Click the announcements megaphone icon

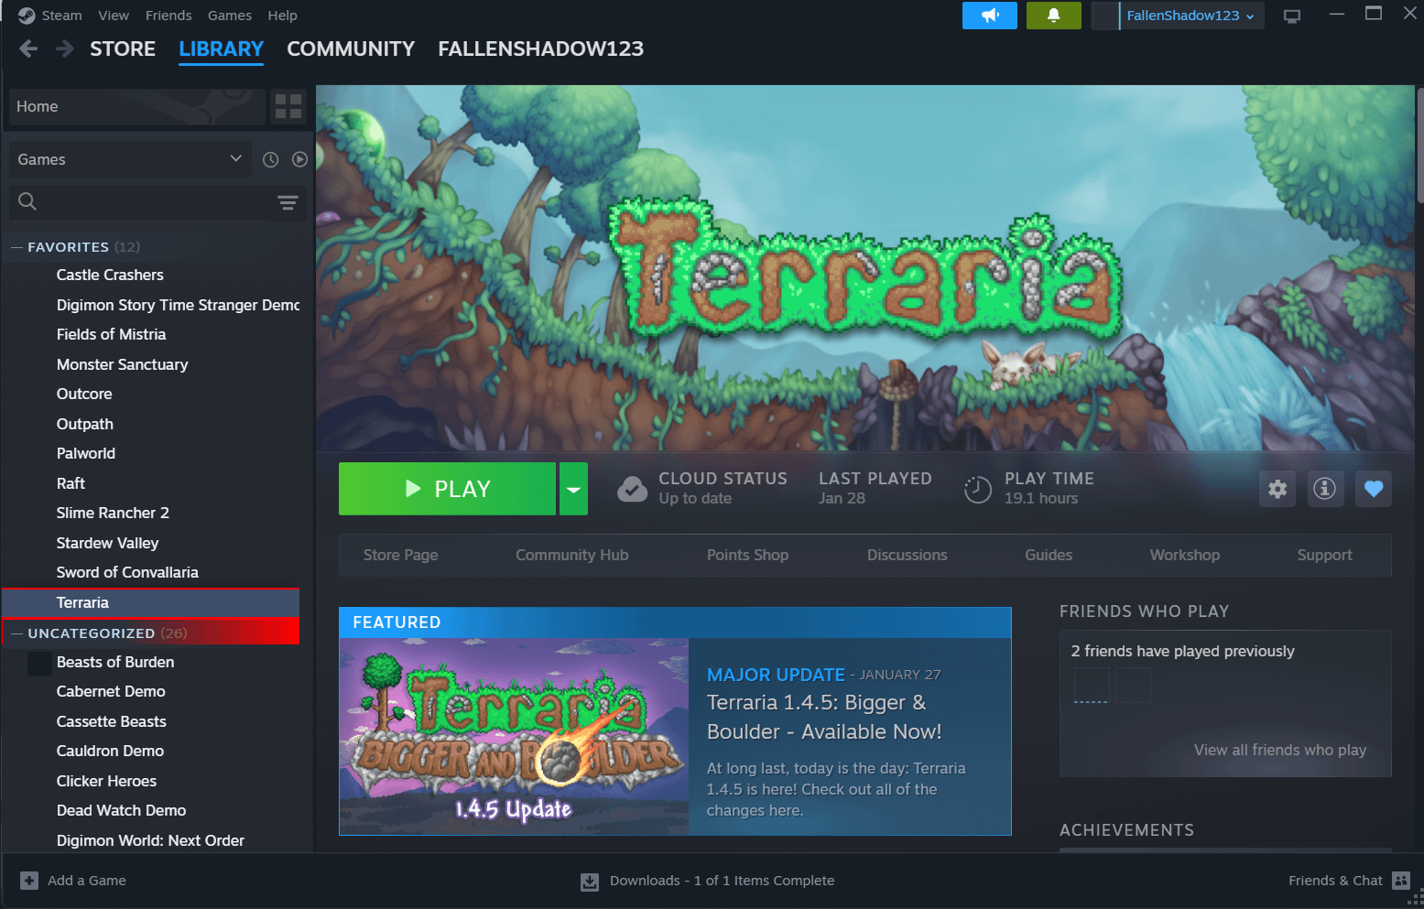(x=989, y=16)
